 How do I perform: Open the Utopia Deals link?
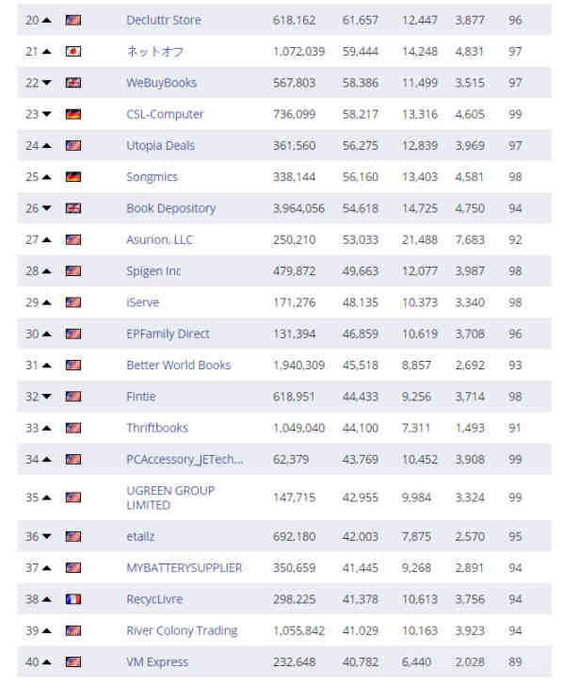coord(161,145)
